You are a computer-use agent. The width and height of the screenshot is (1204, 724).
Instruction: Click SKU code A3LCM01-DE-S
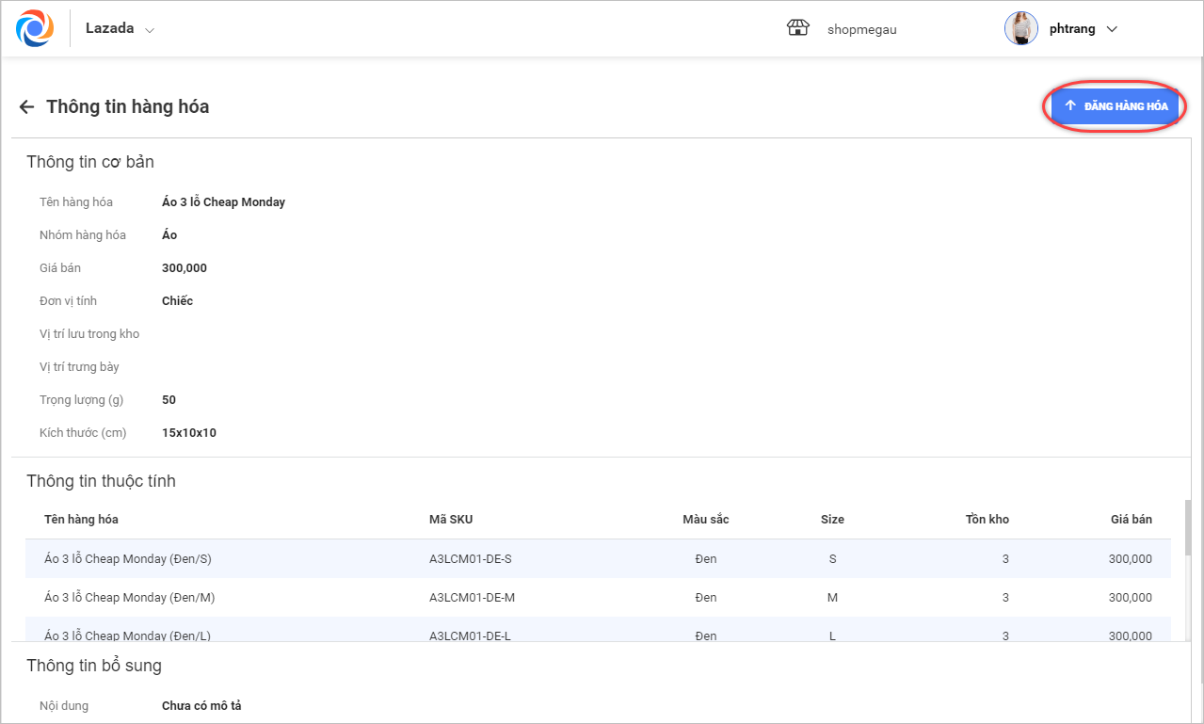pyautogui.click(x=471, y=559)
